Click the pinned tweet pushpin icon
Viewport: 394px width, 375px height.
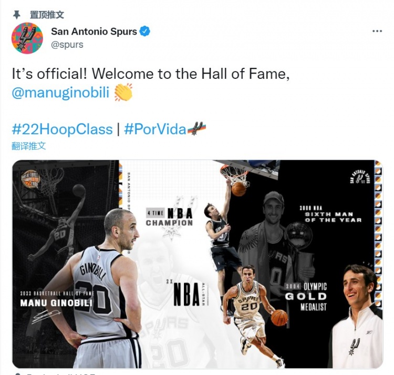point(17,15)
